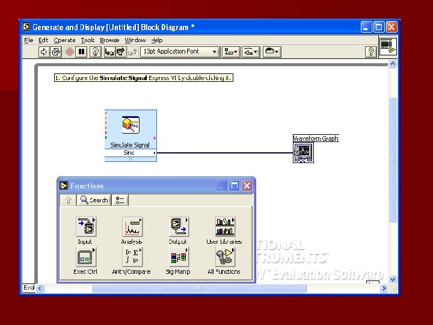Open the Edit menu
Image resolution: width=433 pixels, height=325 pixels.
(x=43, y=40)
